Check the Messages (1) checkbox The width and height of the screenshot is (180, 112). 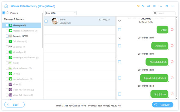coord(7,25)
